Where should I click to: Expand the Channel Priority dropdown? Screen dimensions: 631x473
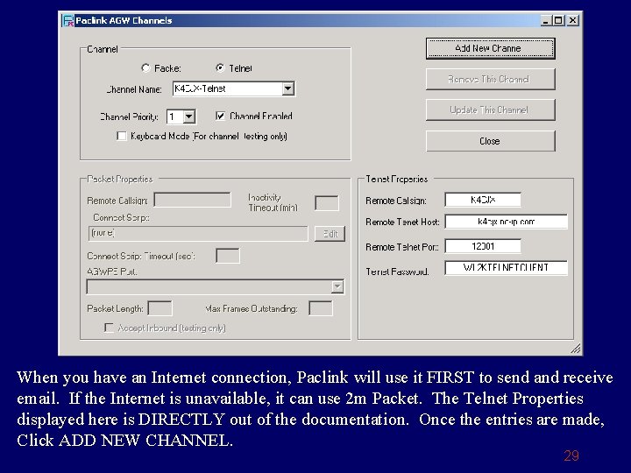pos(188,117)
